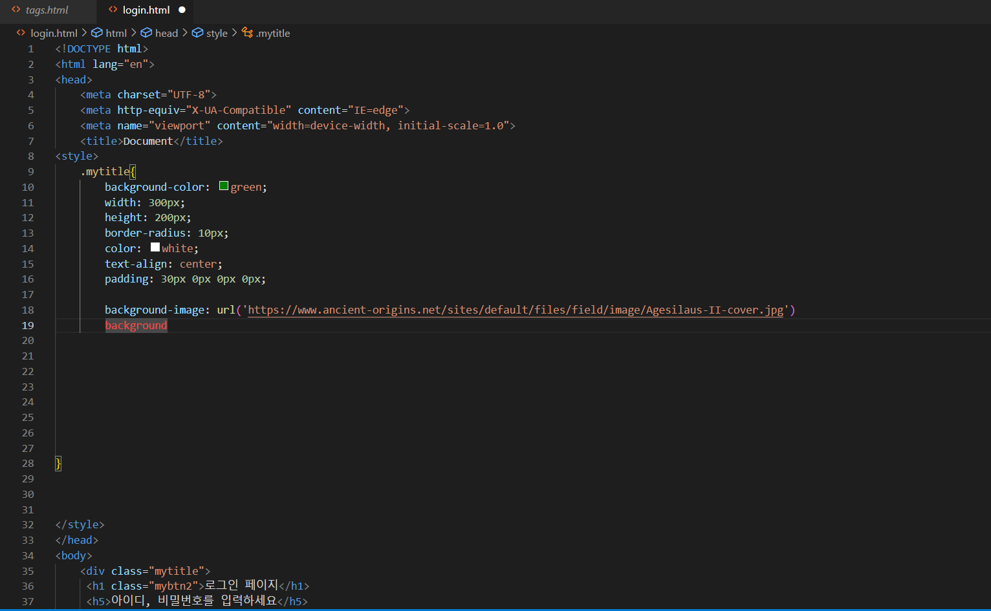Click the '.mytitle' selector on line 9
Image resolution: width=991 pixels, height=611 pixels.
105,171
